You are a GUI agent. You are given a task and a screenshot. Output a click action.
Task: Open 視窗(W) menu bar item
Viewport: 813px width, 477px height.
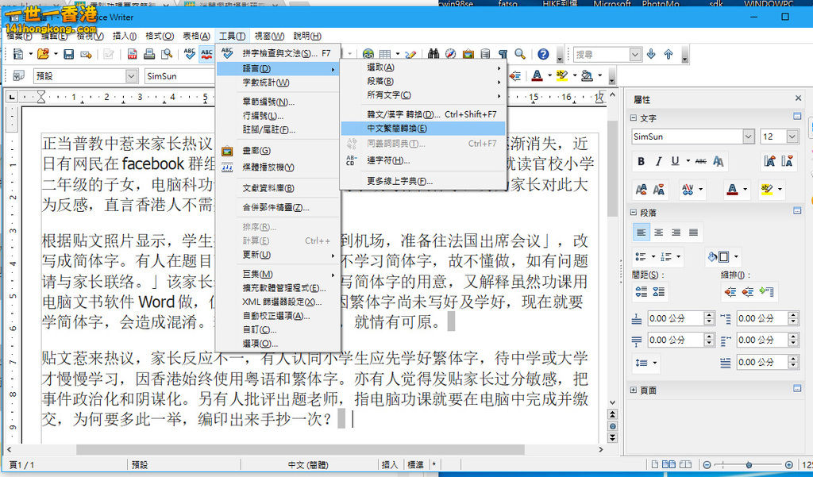[269, 36]
